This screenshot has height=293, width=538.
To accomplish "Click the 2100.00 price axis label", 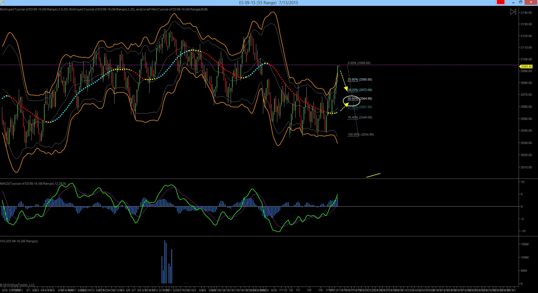I will point(526,59).
